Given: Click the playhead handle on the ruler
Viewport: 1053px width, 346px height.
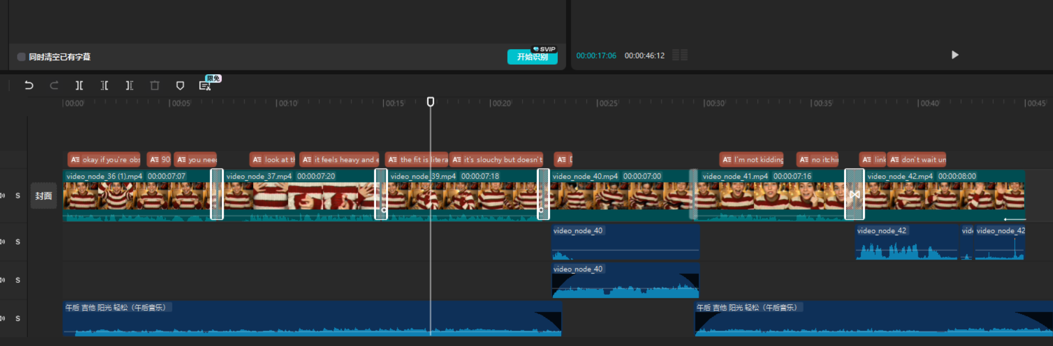Looking at the screenshot, I should [x=430, y=102].
